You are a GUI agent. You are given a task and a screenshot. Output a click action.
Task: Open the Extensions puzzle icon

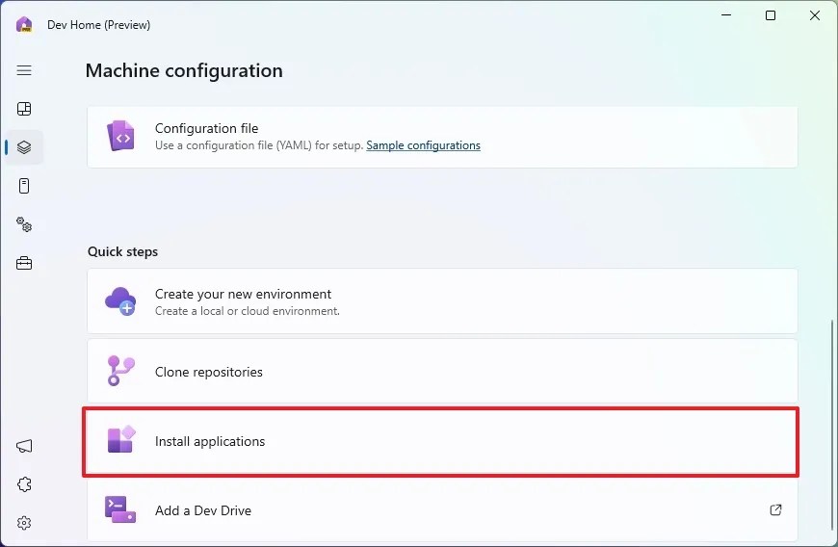coord(24,484)
